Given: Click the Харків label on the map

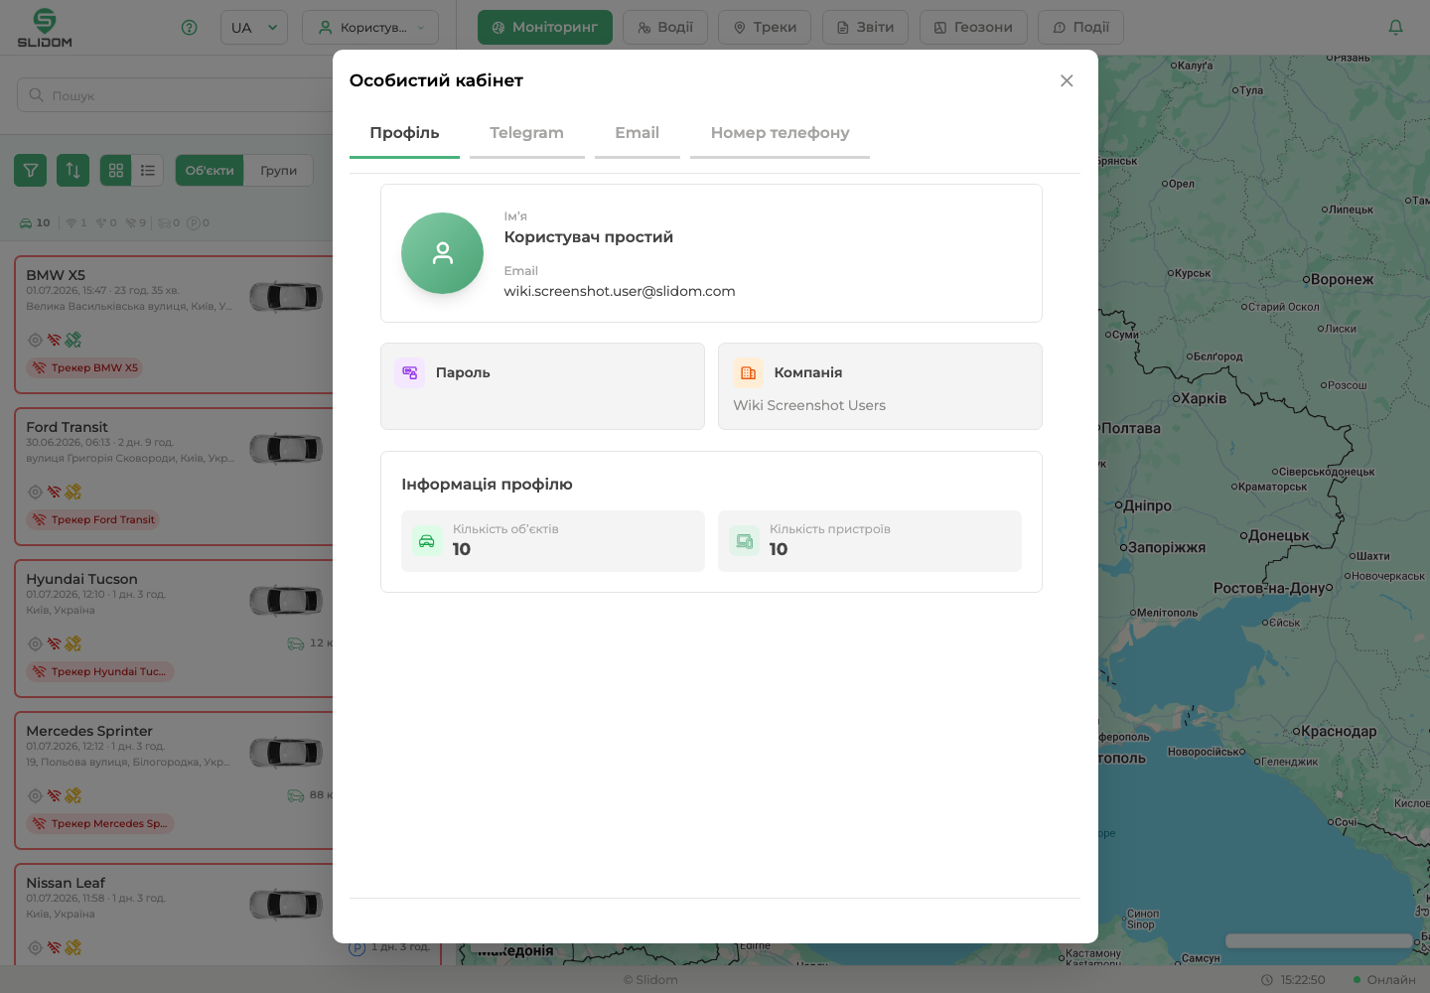Looking at the screenshot, I should click(x=1203, y=398).
